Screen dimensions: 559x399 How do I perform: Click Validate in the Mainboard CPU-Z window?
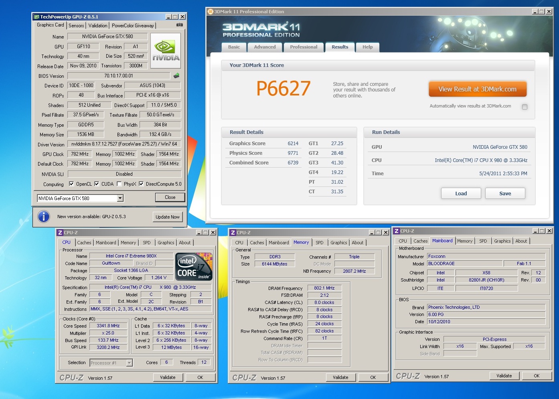[x=504, y=376]
